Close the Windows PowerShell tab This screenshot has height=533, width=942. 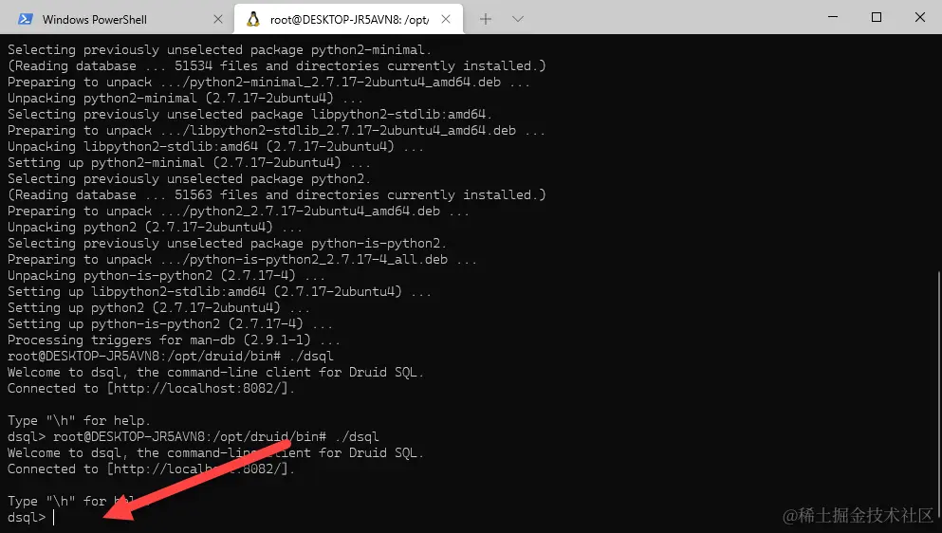pos(218,19)
